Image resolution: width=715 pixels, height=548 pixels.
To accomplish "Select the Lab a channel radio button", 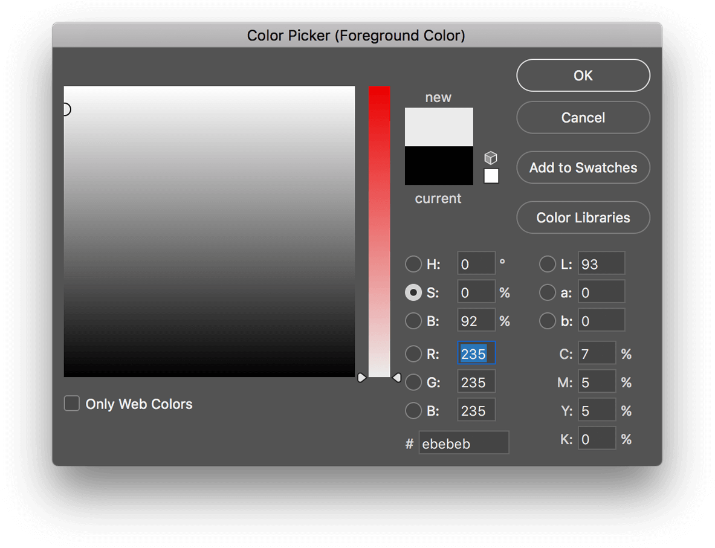I will coord(547,292).
